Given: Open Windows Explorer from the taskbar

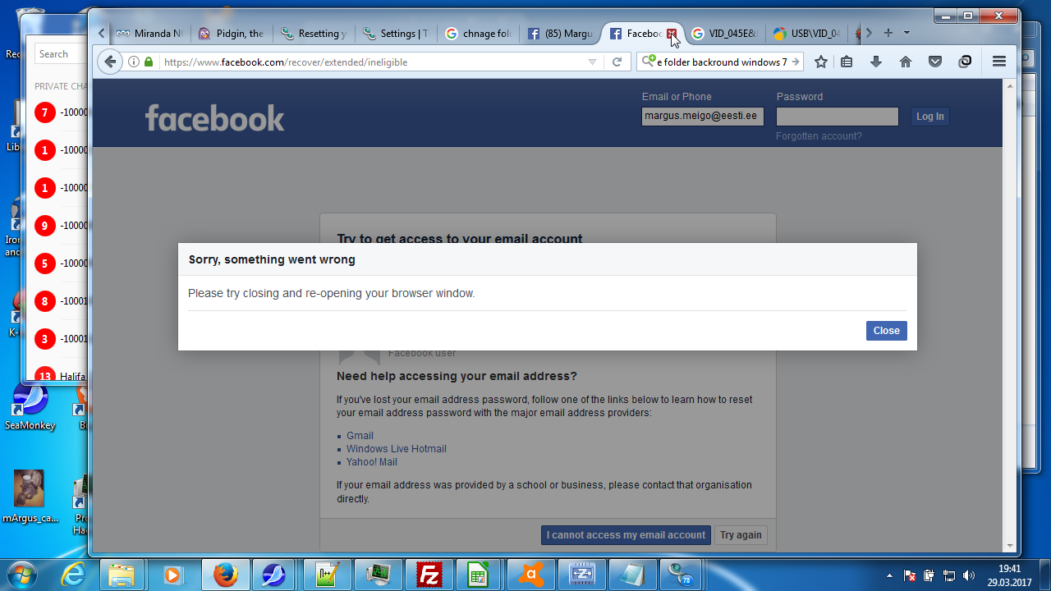Looking at the screenshot, I should 122,575.
